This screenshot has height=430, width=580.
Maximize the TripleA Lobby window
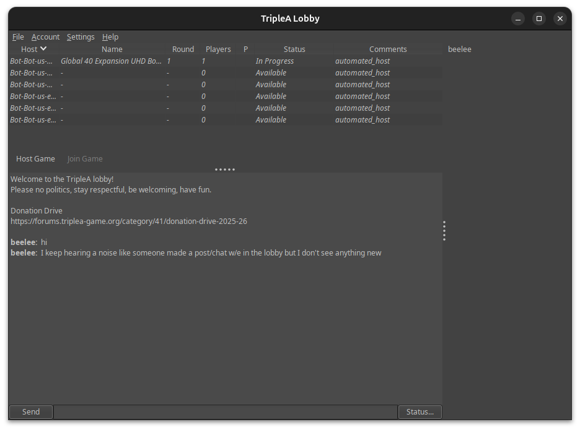539,19
